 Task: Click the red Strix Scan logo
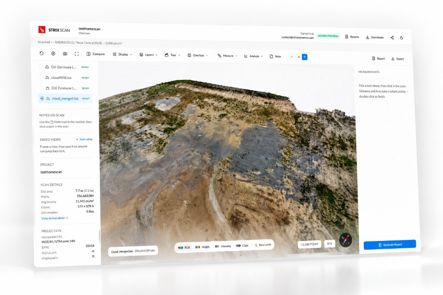42,29
